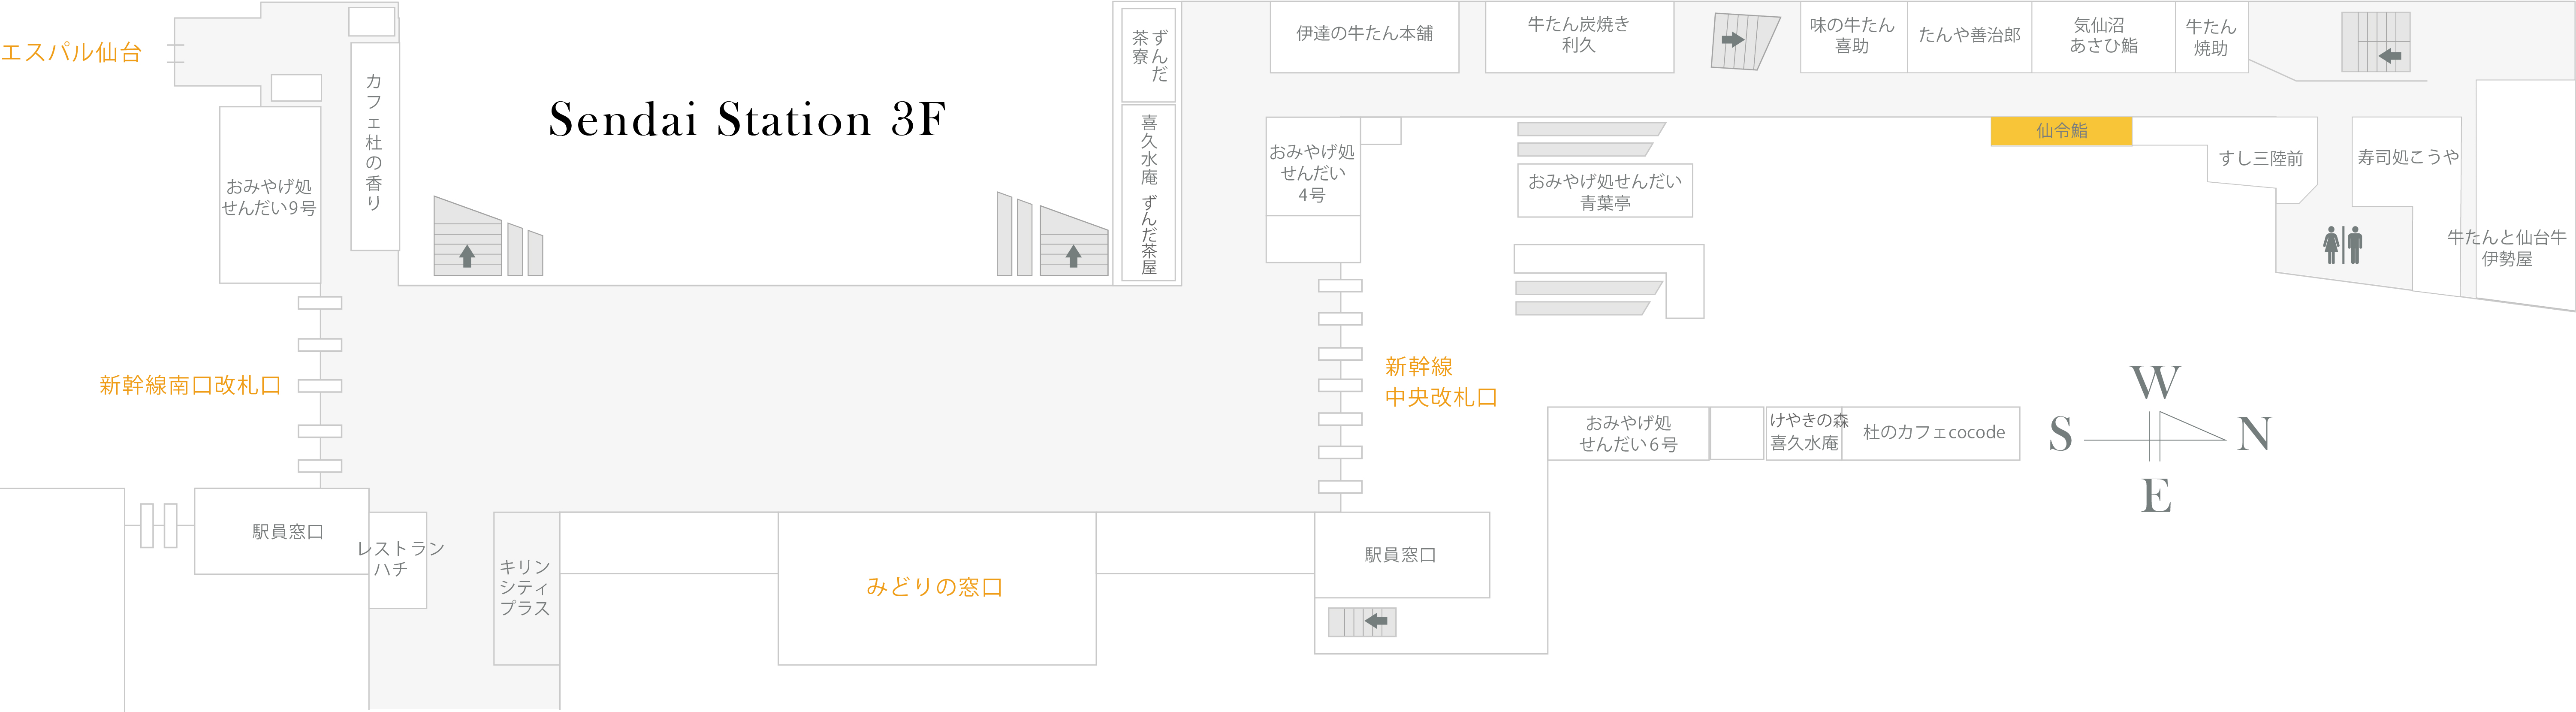The image size is (2576, 712).
Task: Click the up escalator beside カフェ杜の香り
Action: tap(467, 236)
